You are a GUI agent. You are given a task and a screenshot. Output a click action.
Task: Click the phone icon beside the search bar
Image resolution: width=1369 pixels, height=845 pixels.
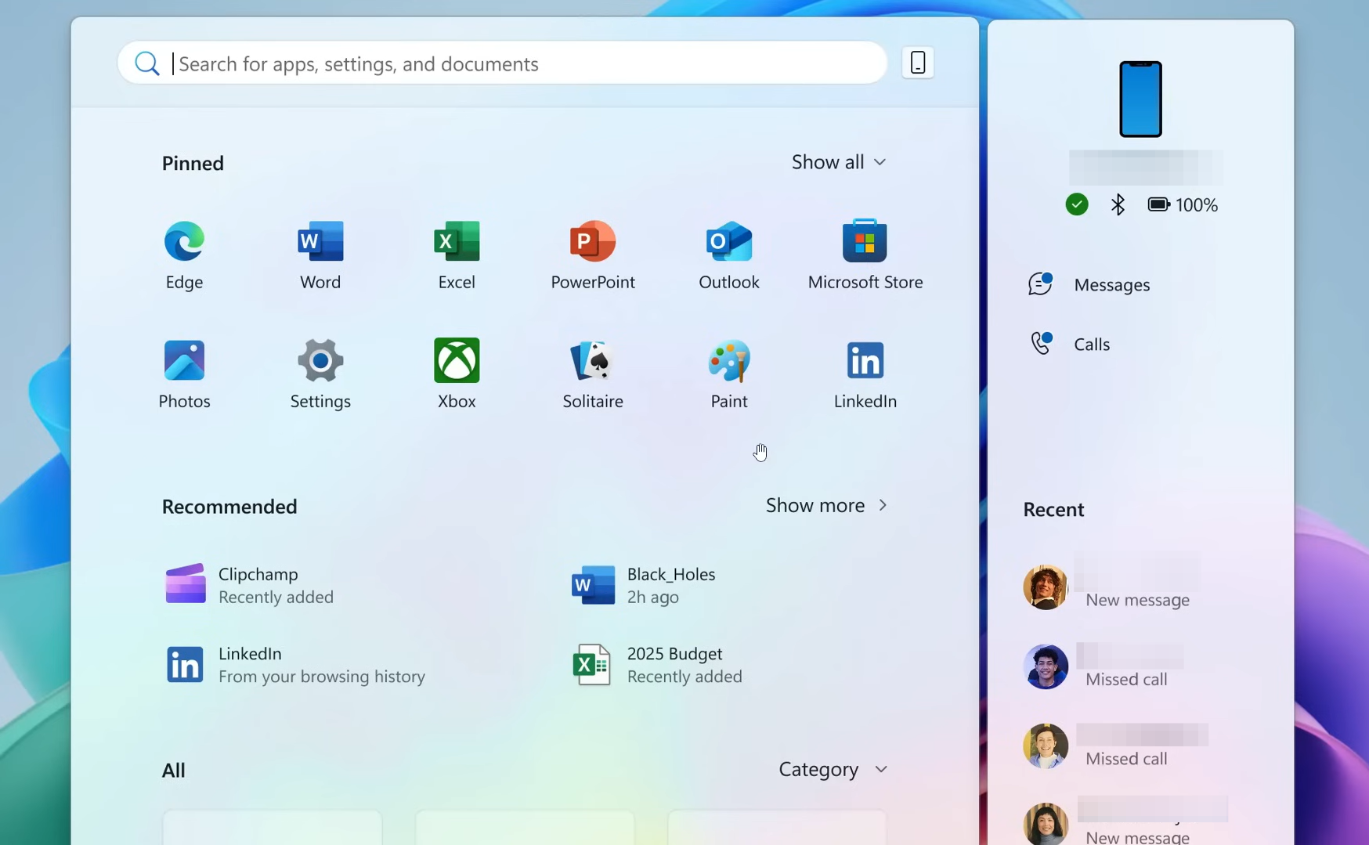pos(917,62)
